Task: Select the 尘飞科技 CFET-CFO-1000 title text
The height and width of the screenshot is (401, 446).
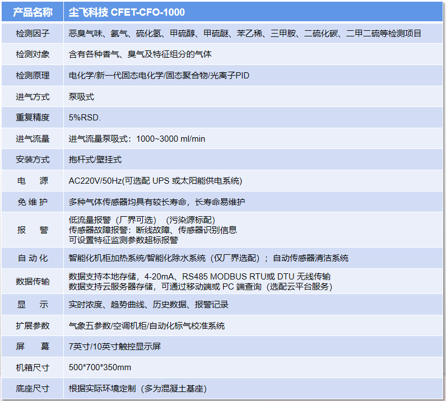Action: [127, 12]
